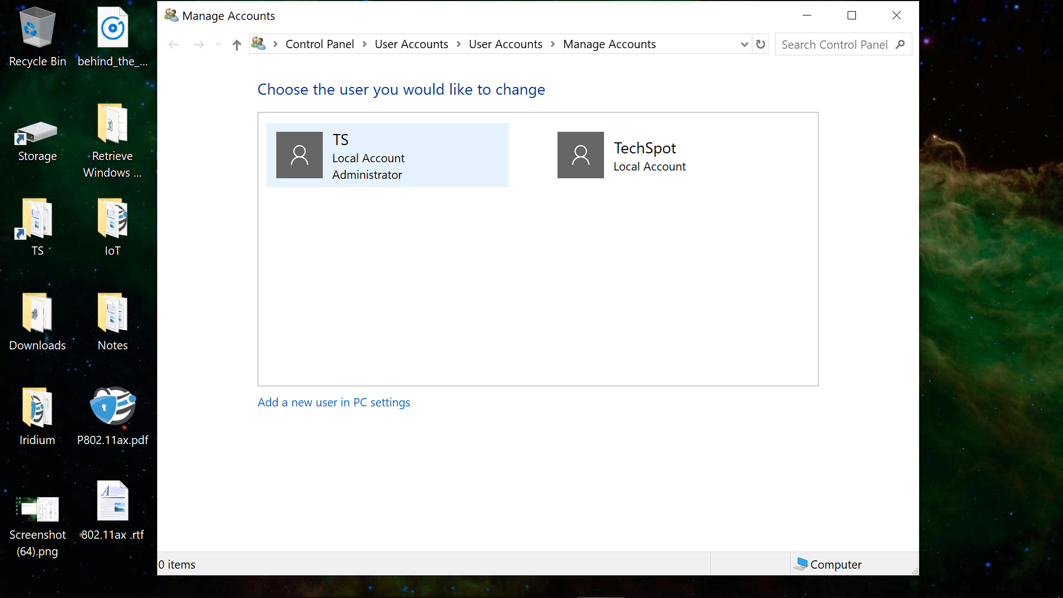Go to the Control Panel breadcrumb
The image size is (1063, 598).
click(319, 44)
